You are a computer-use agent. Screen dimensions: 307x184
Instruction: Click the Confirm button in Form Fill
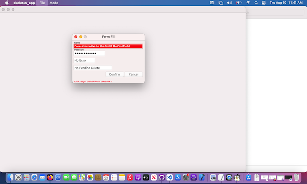[115, 74]
